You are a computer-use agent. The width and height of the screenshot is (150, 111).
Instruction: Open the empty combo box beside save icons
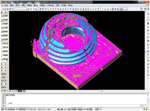pyautogui.click(x=20, y=9)
